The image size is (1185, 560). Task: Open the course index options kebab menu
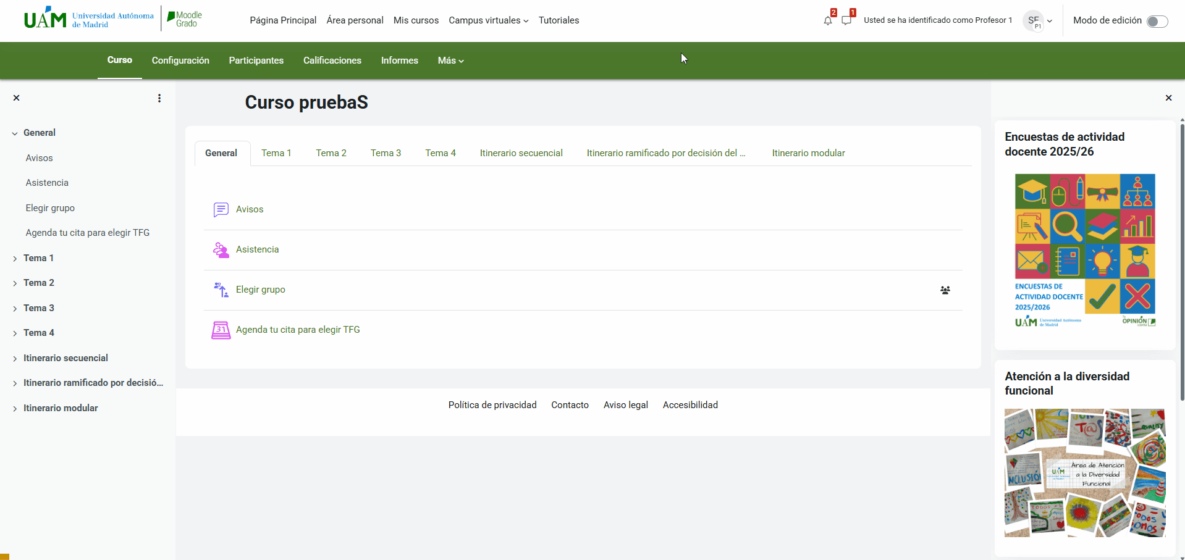point(159,98)
